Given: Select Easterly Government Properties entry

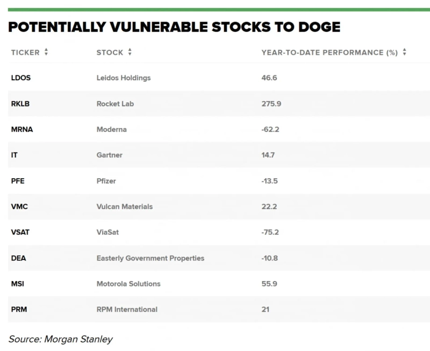Looking at the screenshot, I should [150, 258].
